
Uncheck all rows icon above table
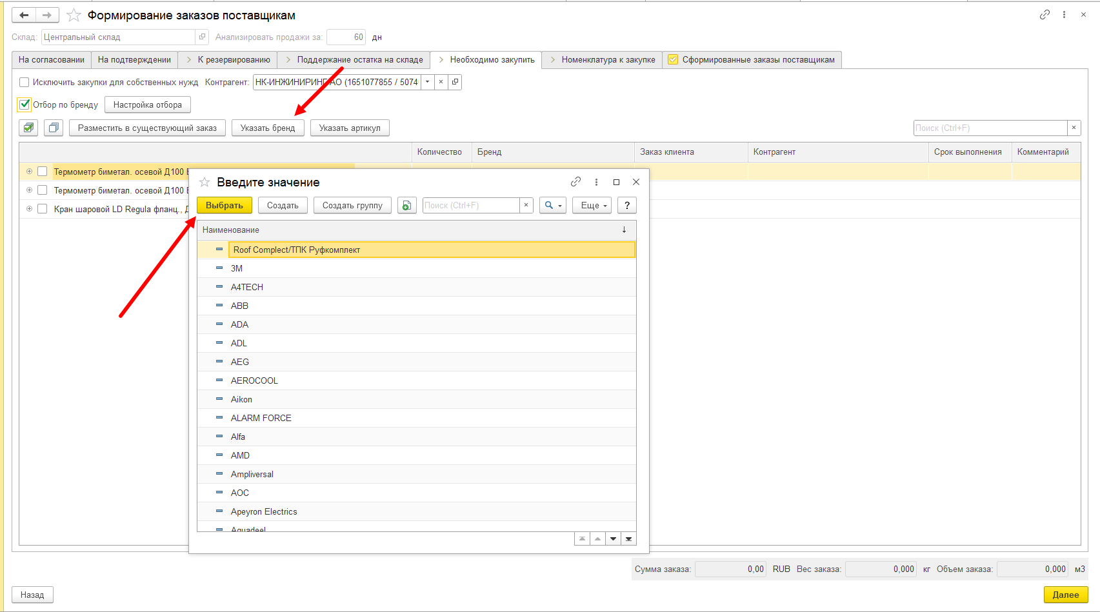tap(54, 128)
